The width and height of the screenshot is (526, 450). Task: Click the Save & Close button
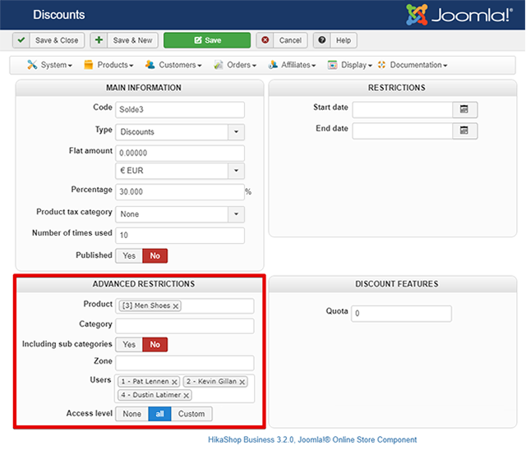point(48,40)
